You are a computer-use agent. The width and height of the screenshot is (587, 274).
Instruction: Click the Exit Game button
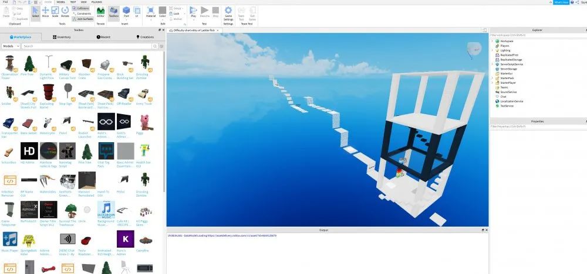click(x=252, y=13)
